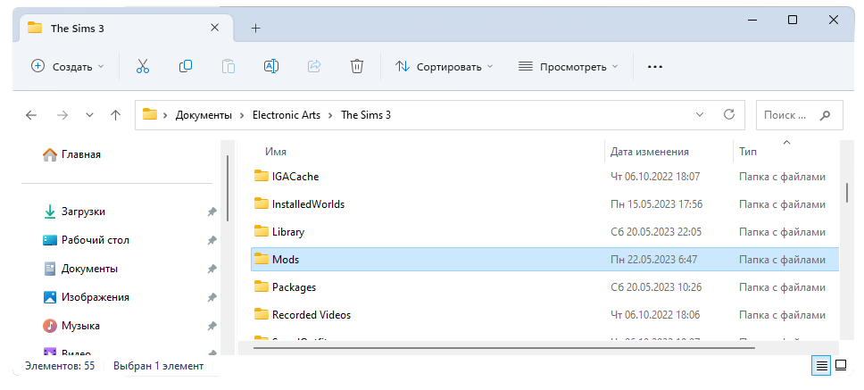Image resolution: width=864 pixels, height=390 pixels.
Task: Open the Создать dropdown menu
Action: 68,66
